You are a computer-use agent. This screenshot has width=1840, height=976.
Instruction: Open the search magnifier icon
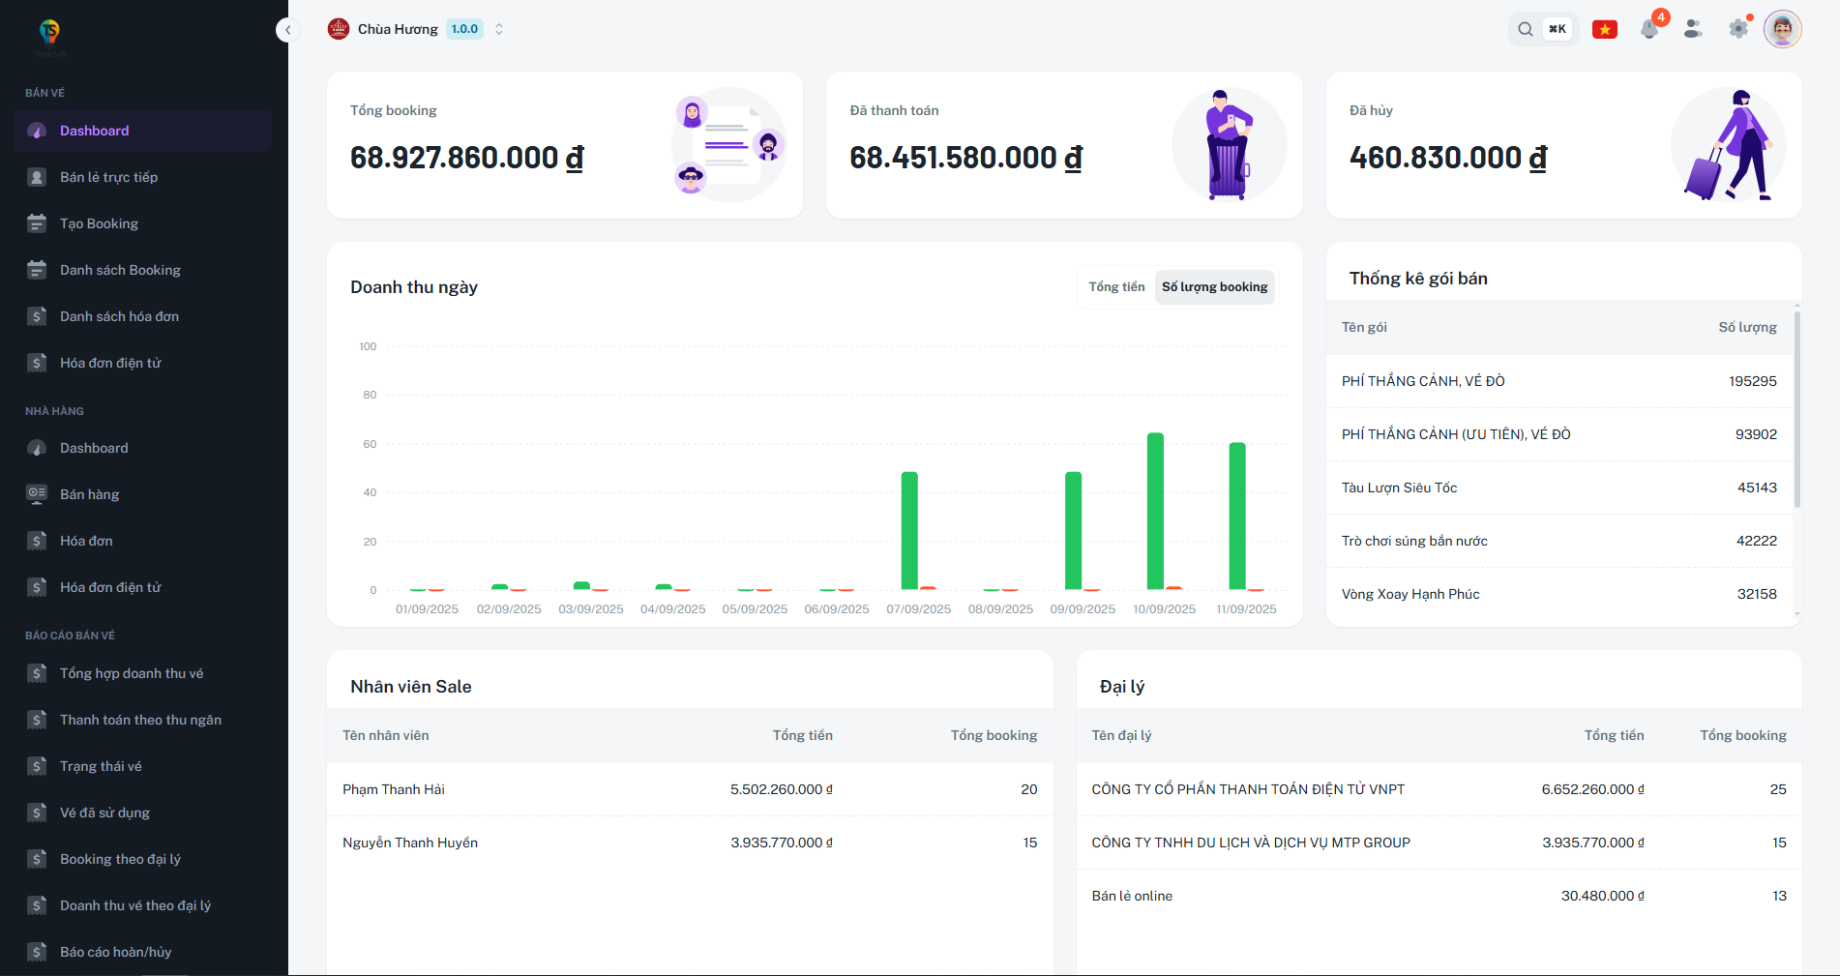tap(1525, 29)
